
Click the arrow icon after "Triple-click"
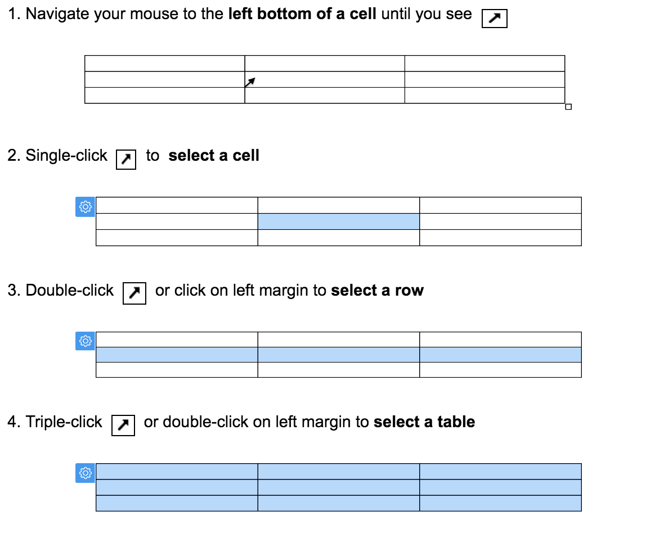pos(123,426)
